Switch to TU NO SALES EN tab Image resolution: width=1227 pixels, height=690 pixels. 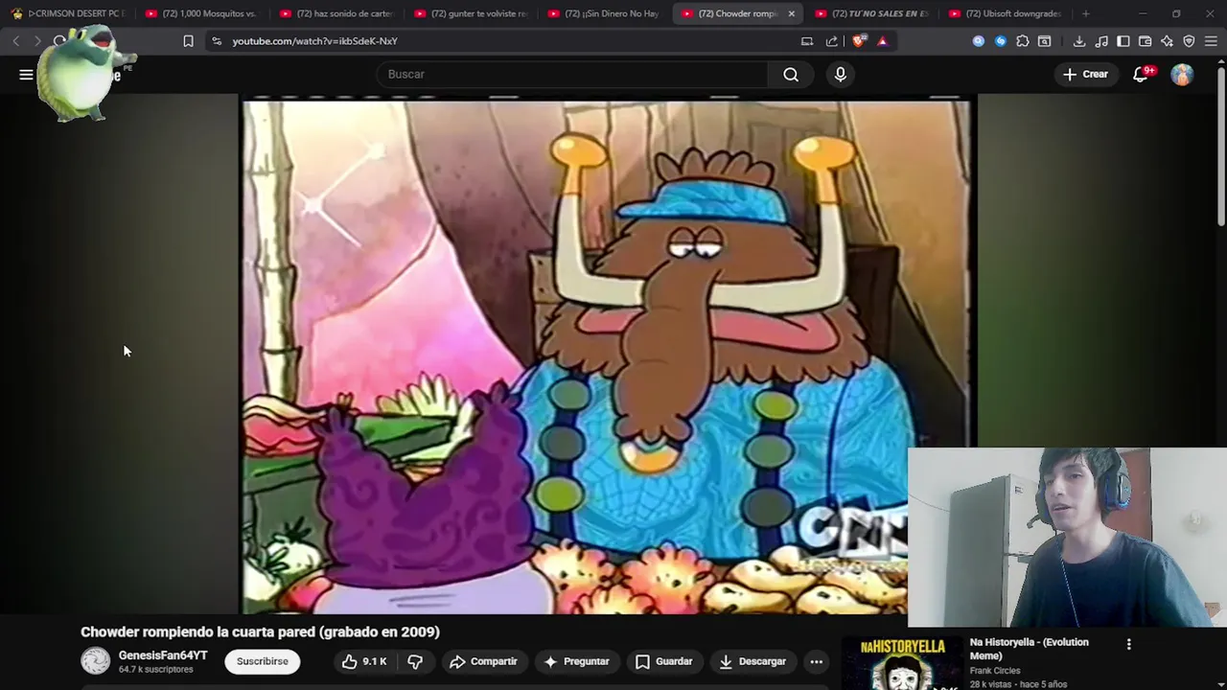click(870, 13)
